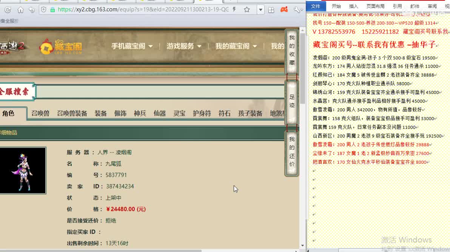Expand the 我的藏宝阁 menu
Image resolution: width=450 pixels, height=252 pixels.
tap(236, 46)
